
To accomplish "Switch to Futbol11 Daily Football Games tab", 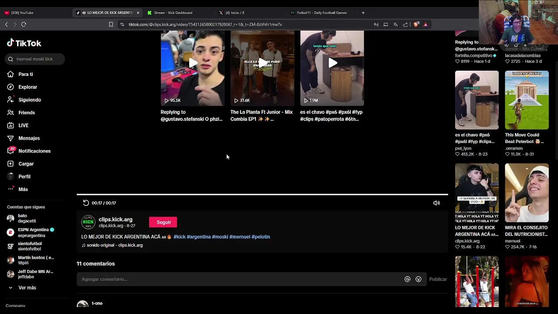I will (x=322, y=13).
